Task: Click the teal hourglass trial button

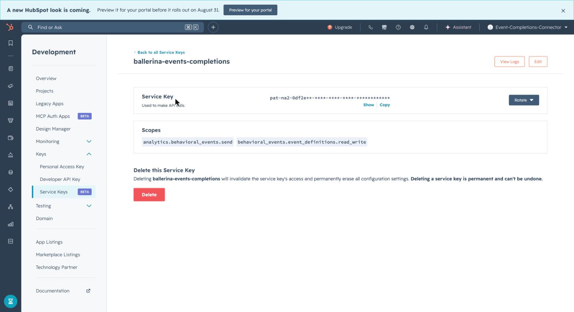Action: (11, 301)
